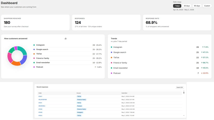Select the 90 days date range

(x=197, y=6)
